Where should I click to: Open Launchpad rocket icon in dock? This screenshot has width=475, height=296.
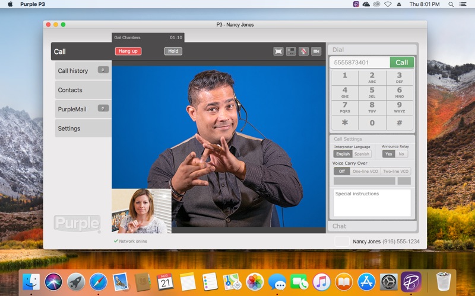tap(76, 282)
